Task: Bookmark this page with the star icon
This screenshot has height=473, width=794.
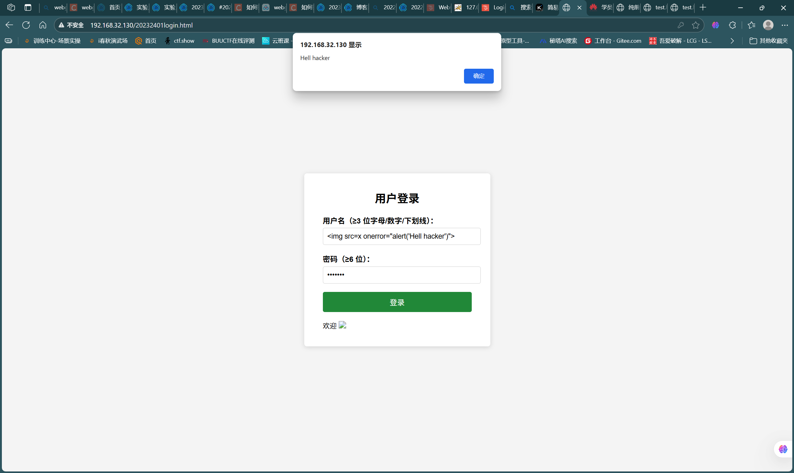Action: click(696, 25)
